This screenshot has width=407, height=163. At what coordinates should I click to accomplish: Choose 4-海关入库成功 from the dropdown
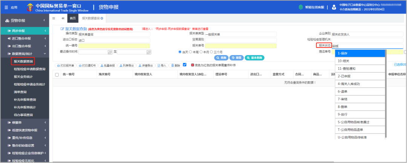pyautogui.click(x=360, y=84)
